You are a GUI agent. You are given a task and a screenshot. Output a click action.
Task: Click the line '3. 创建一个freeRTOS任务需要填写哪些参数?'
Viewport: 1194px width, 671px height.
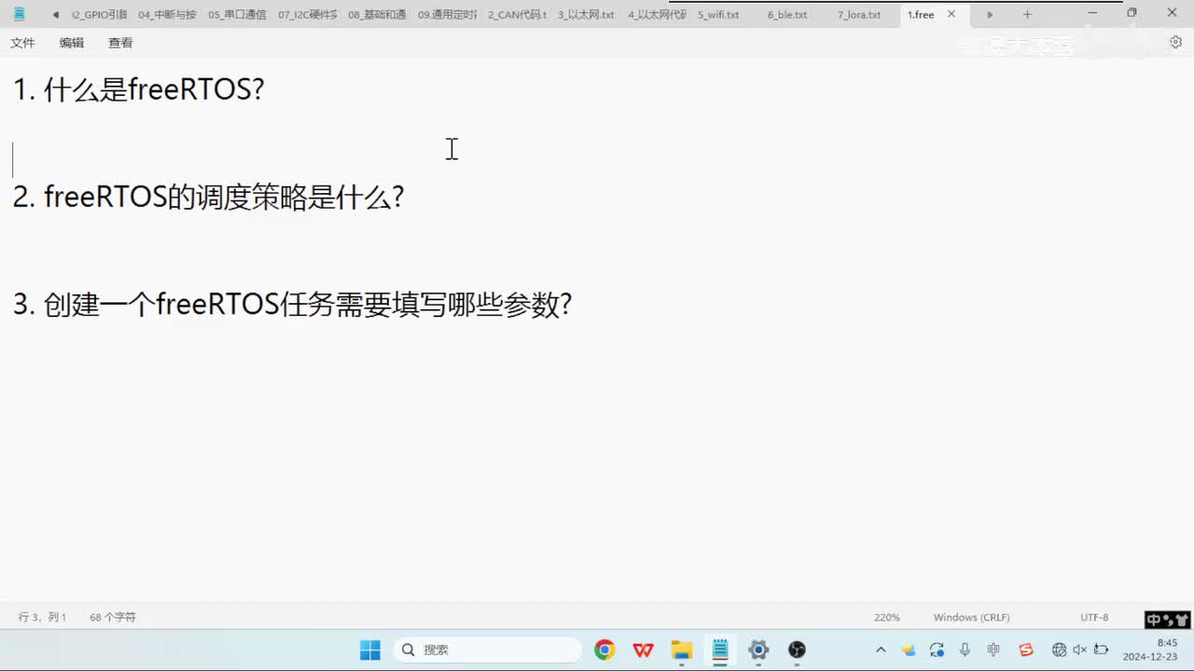(x=292, y=304)
